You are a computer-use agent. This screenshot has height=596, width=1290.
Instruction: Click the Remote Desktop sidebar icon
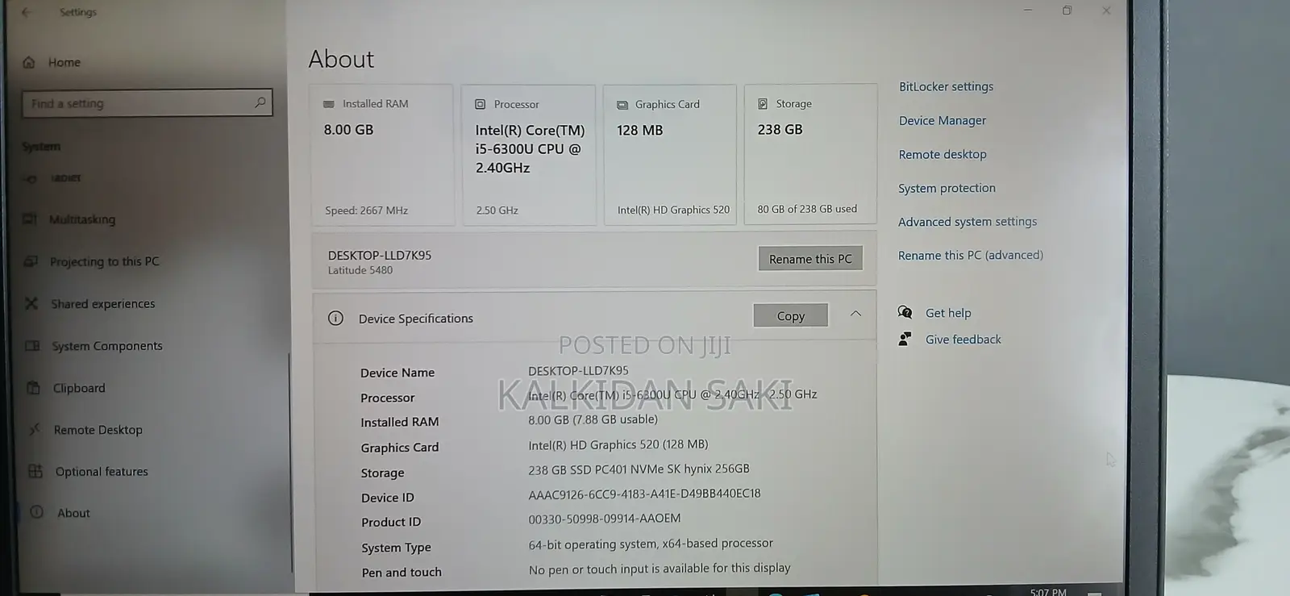34,429
